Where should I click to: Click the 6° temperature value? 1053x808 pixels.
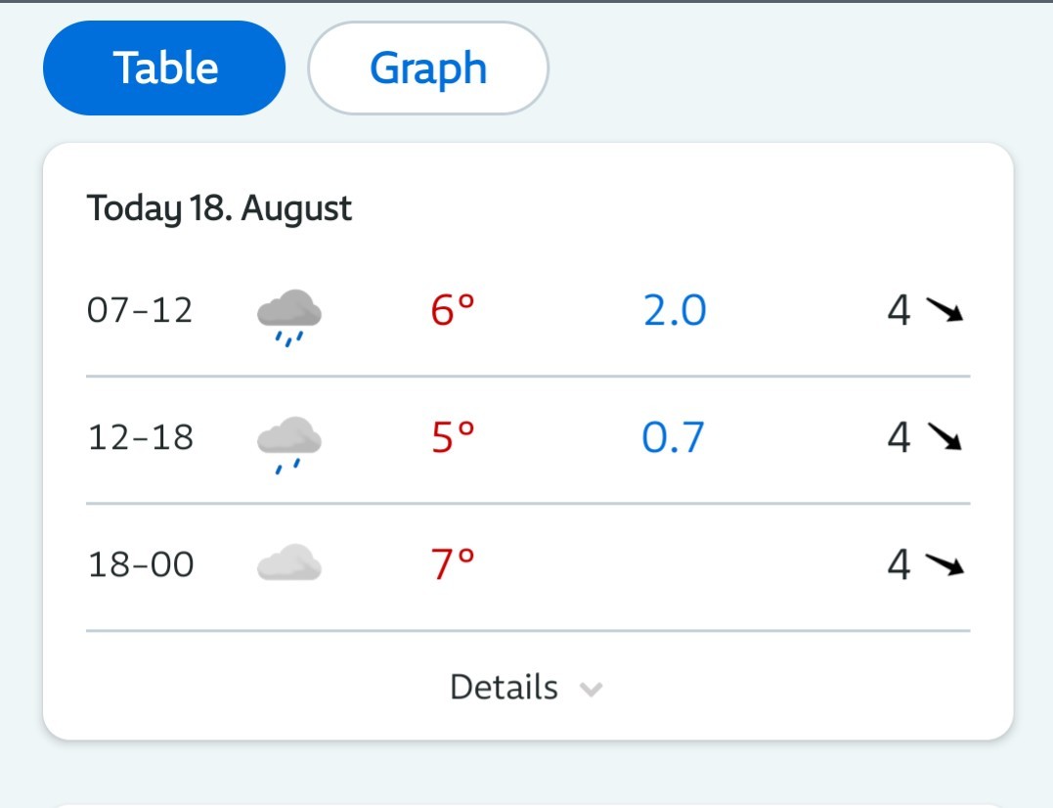453,310
